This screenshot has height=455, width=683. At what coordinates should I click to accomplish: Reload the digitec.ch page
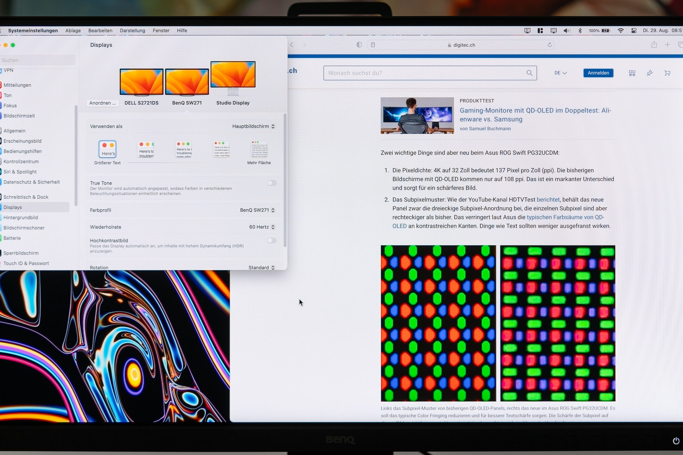coord(550,45)
